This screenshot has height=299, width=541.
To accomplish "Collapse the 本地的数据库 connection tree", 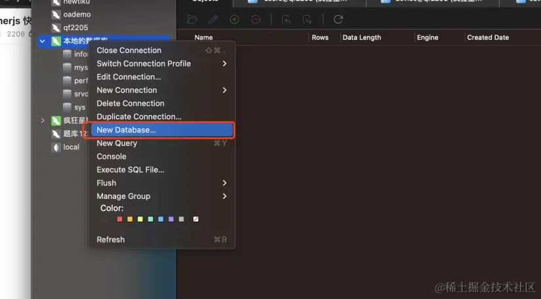I will point(43,41).
